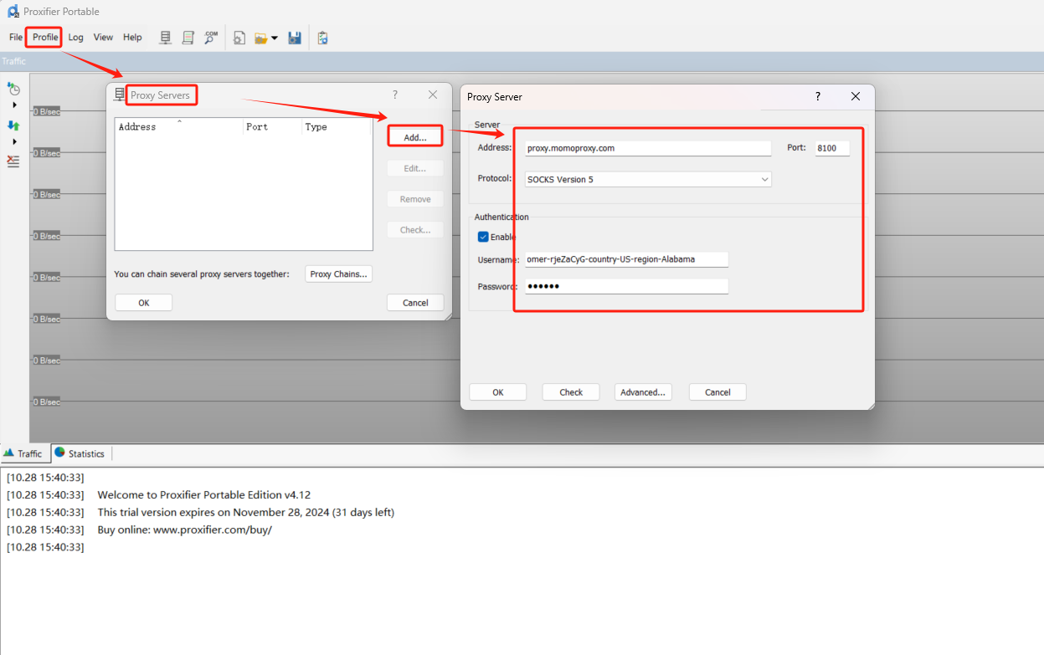The image size is (1044, 655).
Task: Click the clipboard checklist toolbar icon
Action: click(x=322, y=38)
